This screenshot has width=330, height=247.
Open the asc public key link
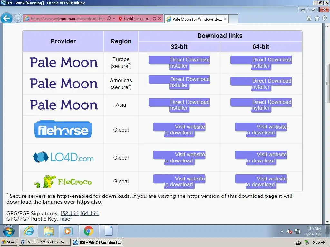click(x=66, y=219)
